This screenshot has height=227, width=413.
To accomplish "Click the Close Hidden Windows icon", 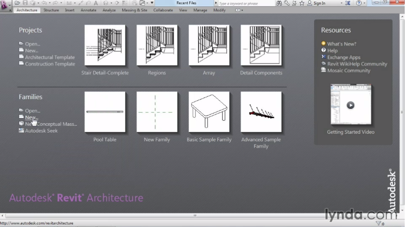I will pos(135,3).
